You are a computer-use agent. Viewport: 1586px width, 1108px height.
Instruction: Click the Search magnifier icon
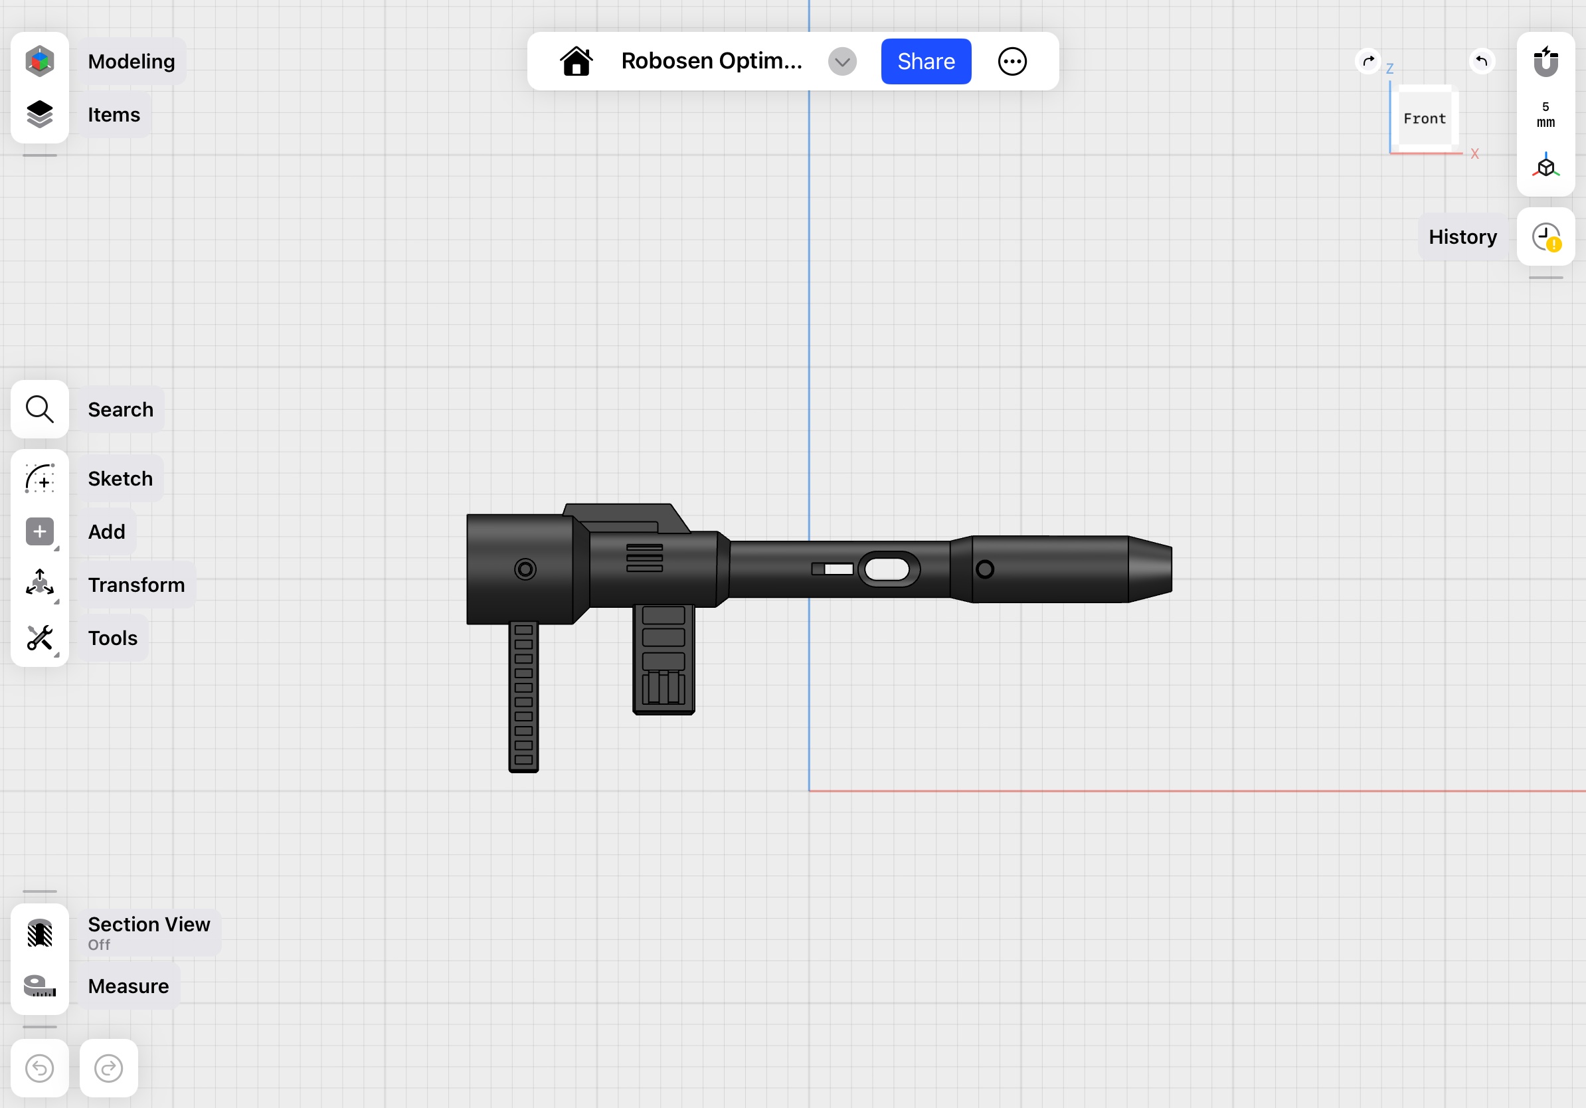(x=39, y=410)
